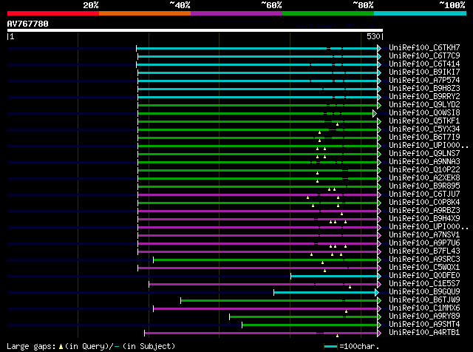Click the UniRef100_B7FL43 label
This screenshot has height=352, width=473.
(424, 251)
